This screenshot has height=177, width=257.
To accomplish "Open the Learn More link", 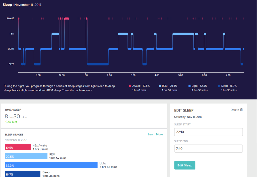I will (155, 134).
